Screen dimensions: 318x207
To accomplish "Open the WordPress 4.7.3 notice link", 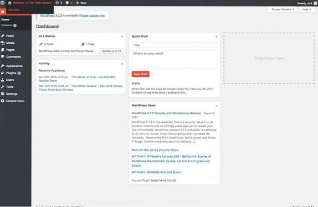I will [51, 16].
